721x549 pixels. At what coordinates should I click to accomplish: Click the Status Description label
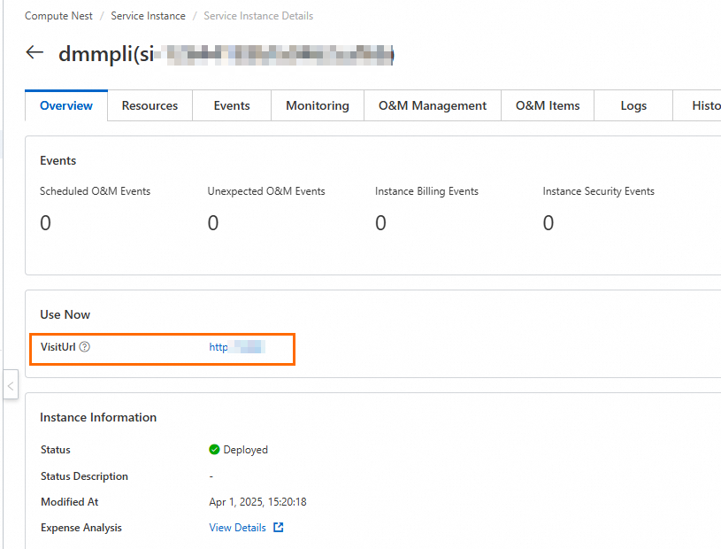pos(84,476)
